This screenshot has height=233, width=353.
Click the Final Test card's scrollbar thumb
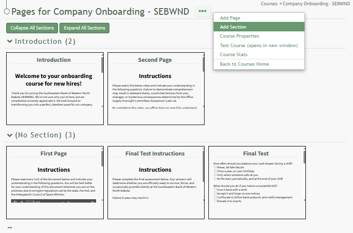304,157
